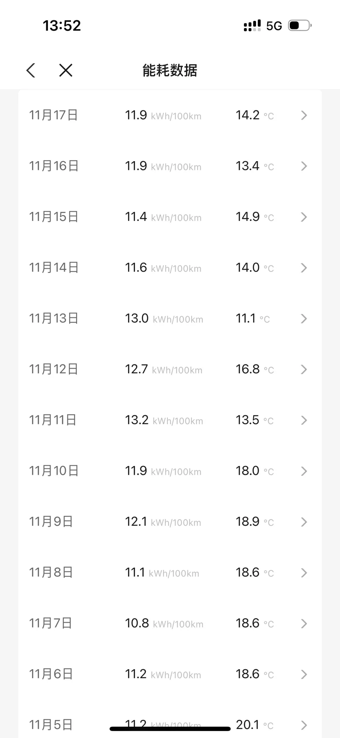Expand the 11月16日 row chevron

(304, 166)
